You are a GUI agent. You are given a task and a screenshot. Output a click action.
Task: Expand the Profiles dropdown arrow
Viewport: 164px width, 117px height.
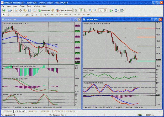coord(12,10)
